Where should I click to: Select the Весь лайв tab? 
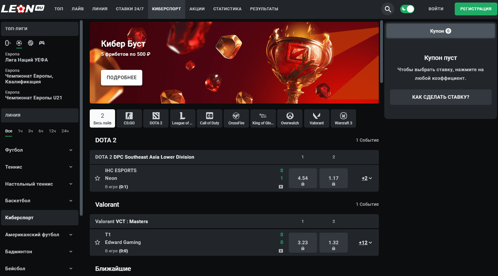coord(103,119)
